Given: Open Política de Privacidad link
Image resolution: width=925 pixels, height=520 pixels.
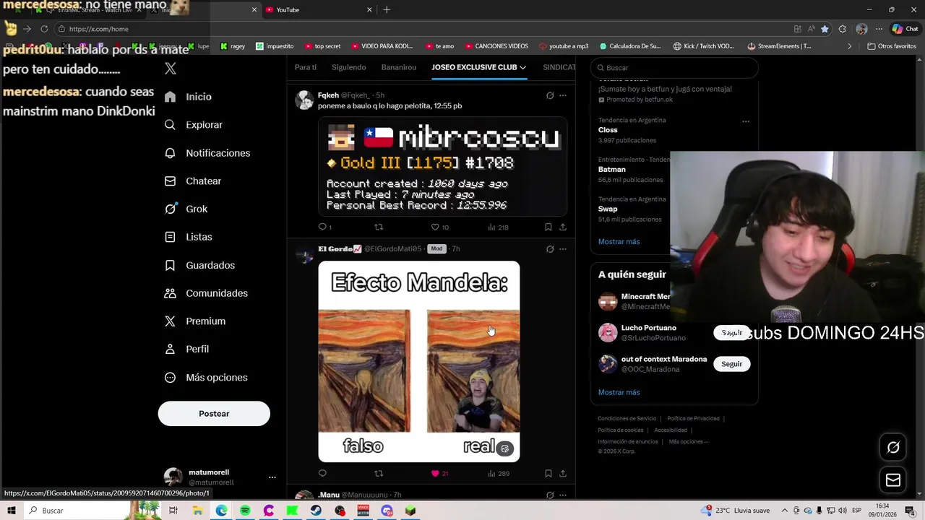Looking at the screenshot, I should [693, 419].
